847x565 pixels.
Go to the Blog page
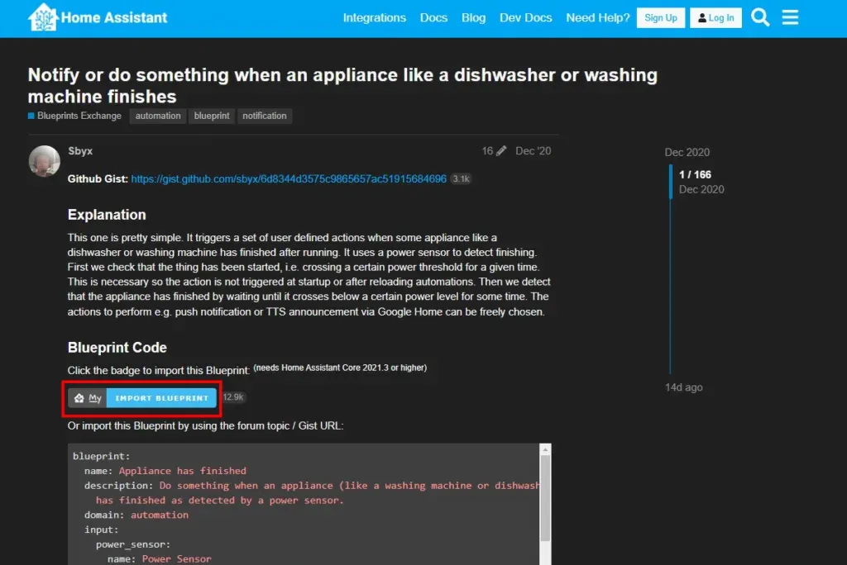[473, 17]
